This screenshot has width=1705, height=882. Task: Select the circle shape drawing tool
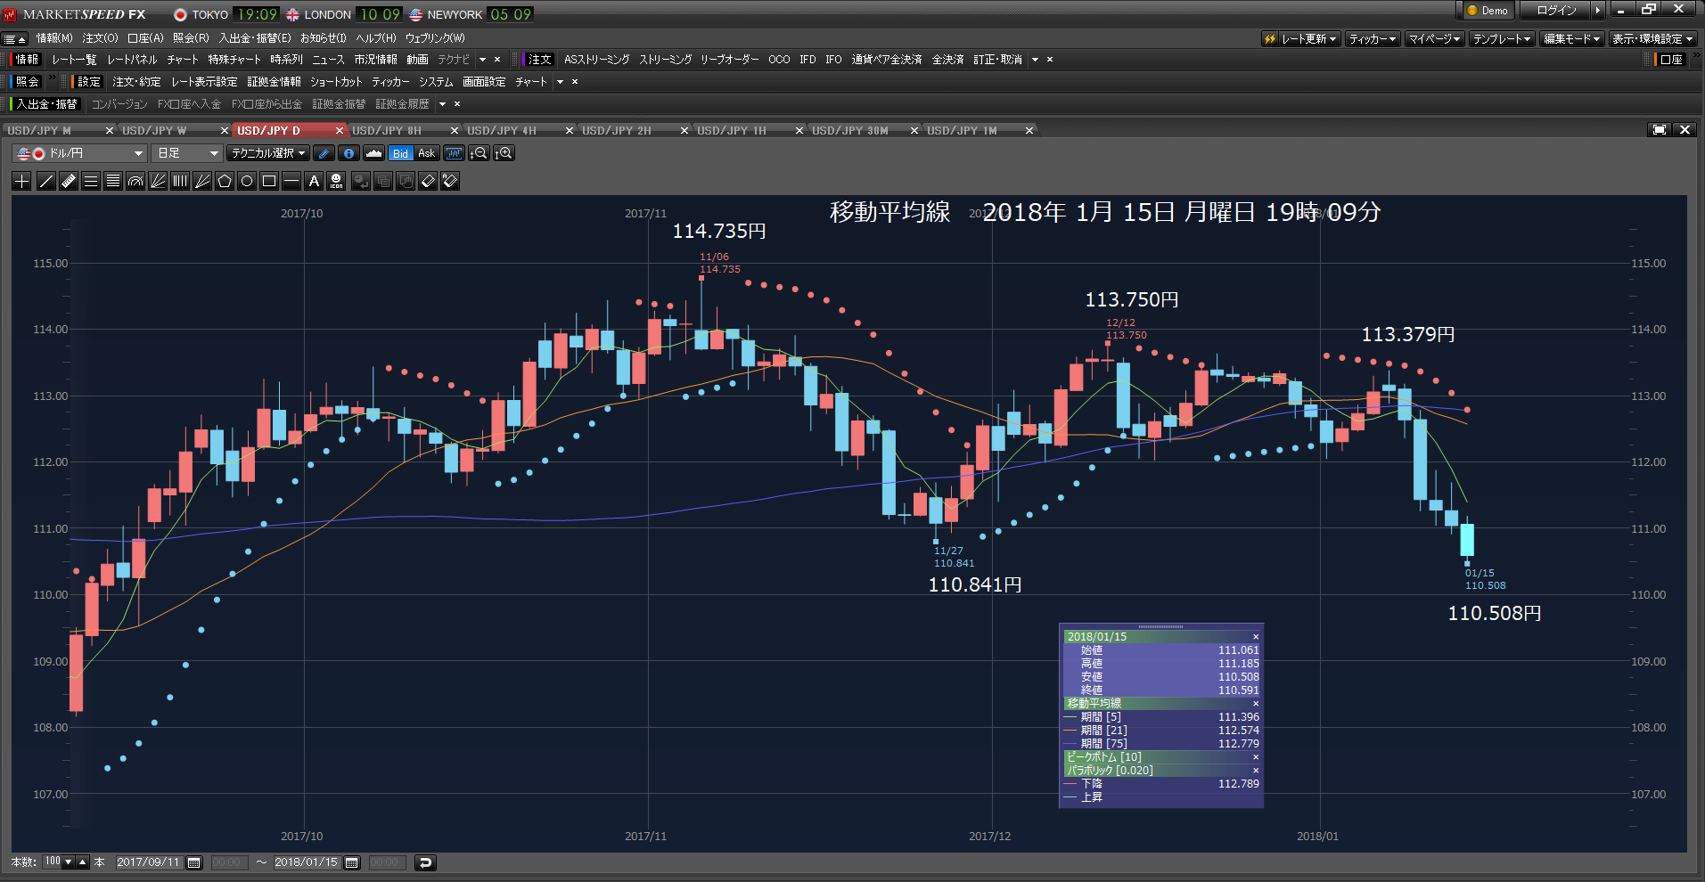pyautogui.click(x=247, y=181)
